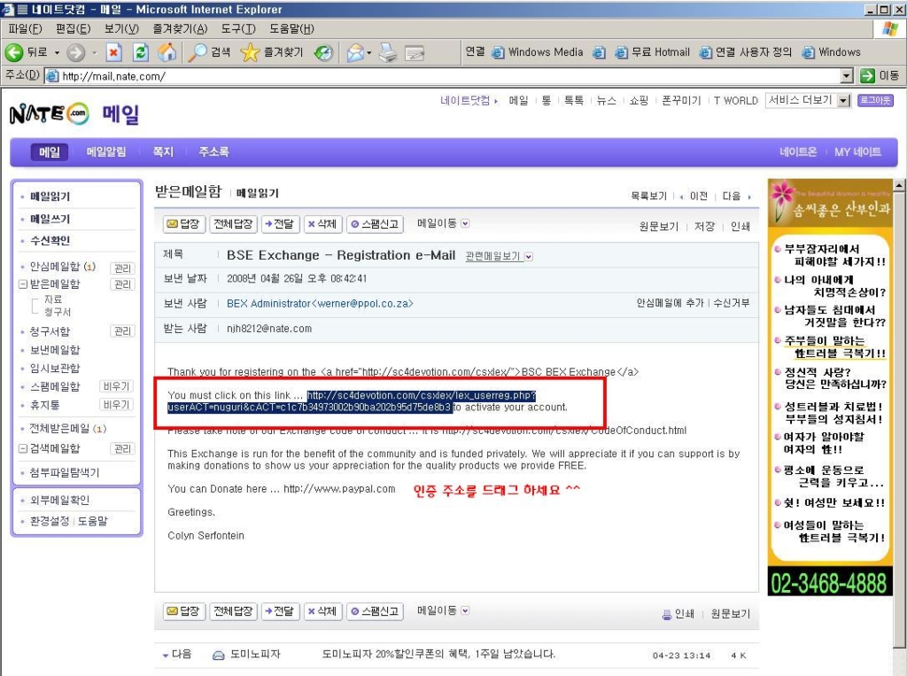This screenshot has height=676, width=907.
Task: Collapse the 검색메일함 folder tree
Action: (22, 448)
